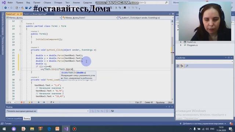Go to previous issue arrow in editor bar
Viewport: 235px width, 132px height.
(x=39, y=102)
